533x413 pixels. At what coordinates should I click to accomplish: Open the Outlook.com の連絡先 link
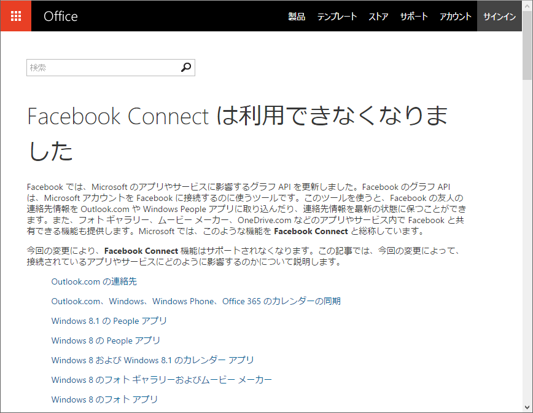[93, 281]
